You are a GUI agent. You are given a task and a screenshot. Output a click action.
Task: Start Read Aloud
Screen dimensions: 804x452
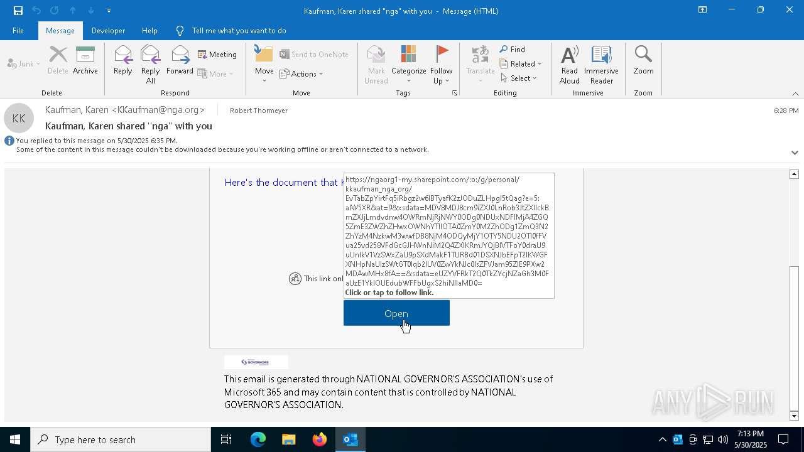[570, 64]
